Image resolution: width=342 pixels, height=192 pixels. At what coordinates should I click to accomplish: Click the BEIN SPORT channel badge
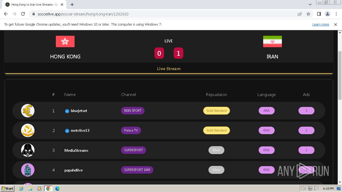(x=133, y=111)
